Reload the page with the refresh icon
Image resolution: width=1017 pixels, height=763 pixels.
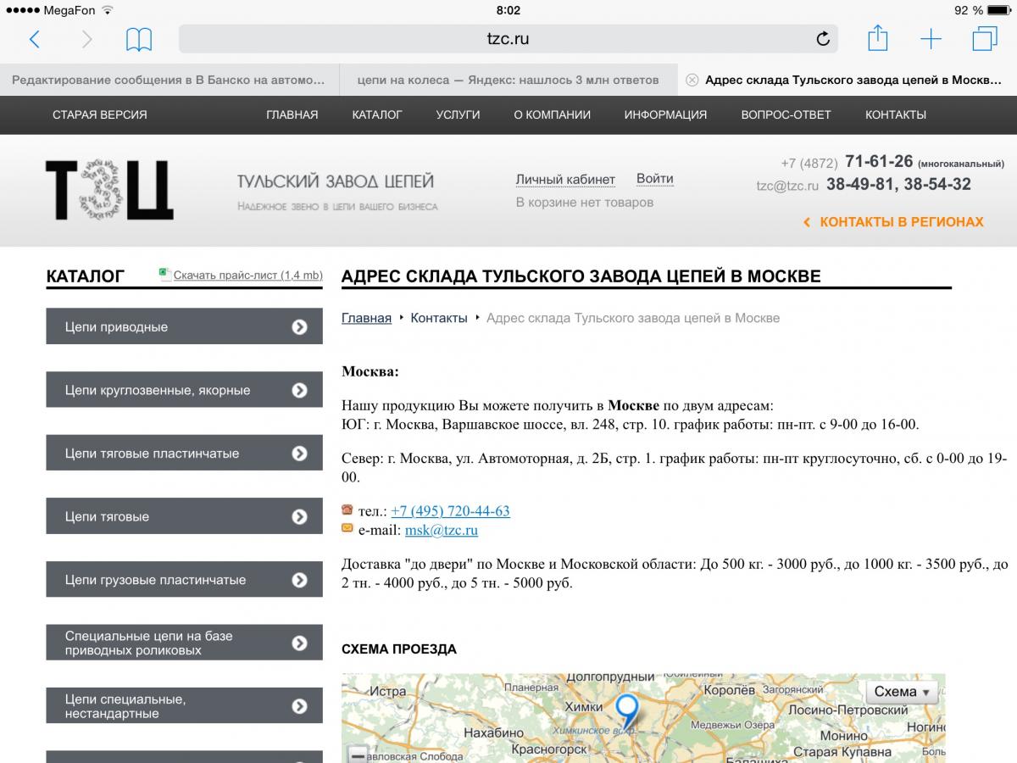(x=822, y=39)
